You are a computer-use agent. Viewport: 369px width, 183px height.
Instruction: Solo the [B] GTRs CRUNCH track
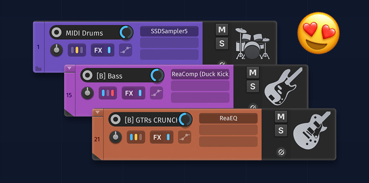[x=281, y=130]
